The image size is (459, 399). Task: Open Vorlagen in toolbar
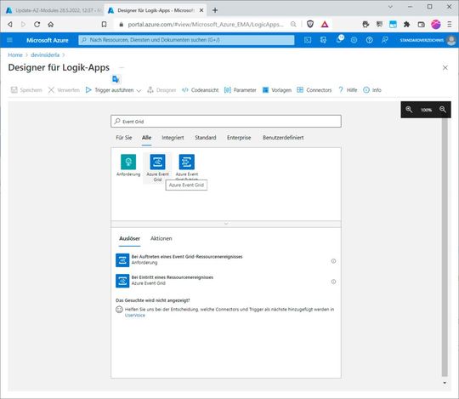tap(277, 90)
